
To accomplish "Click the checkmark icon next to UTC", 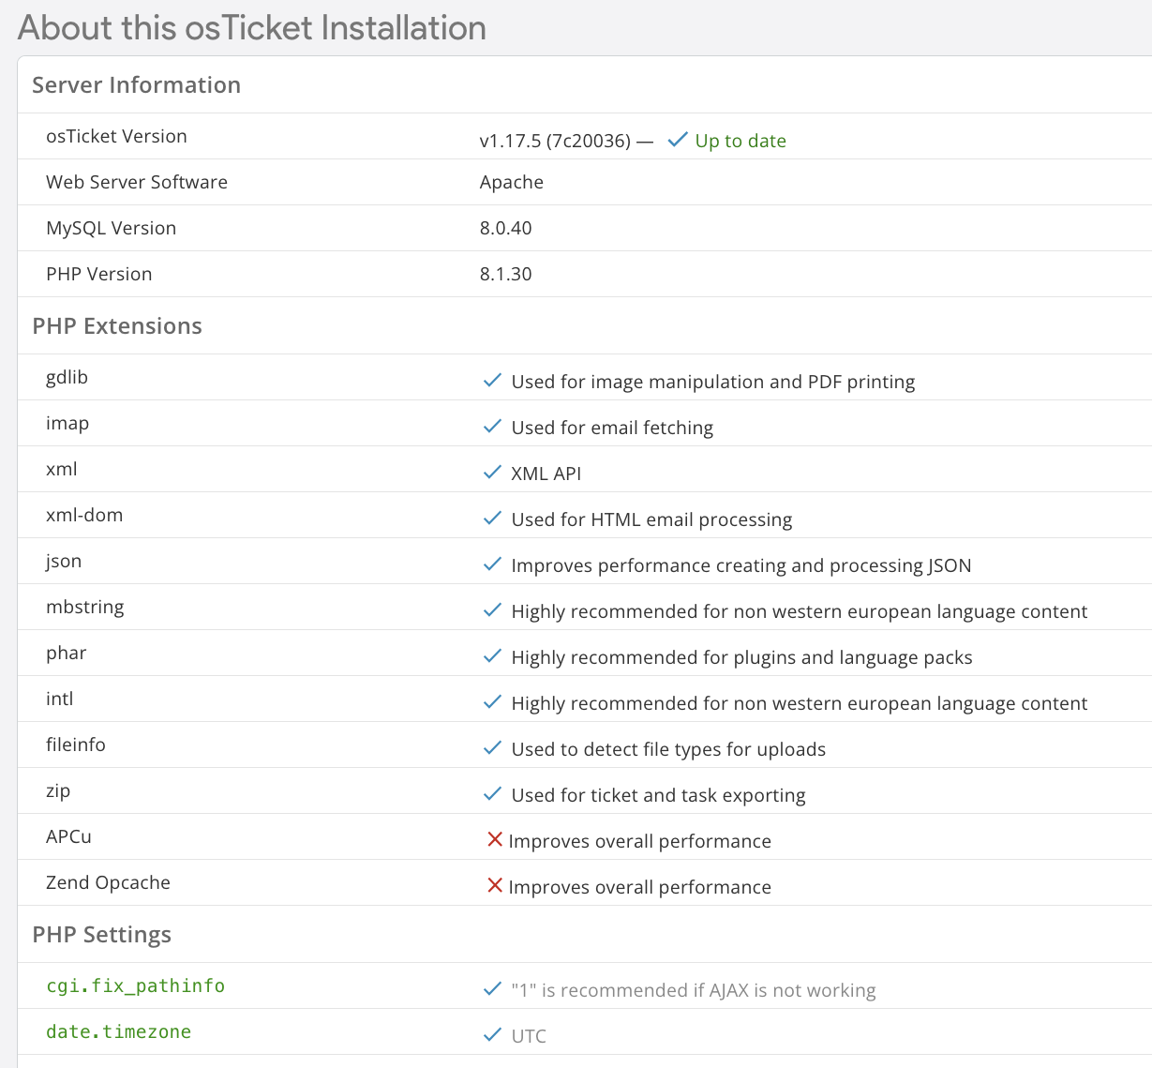I will tap(492, 1035).
